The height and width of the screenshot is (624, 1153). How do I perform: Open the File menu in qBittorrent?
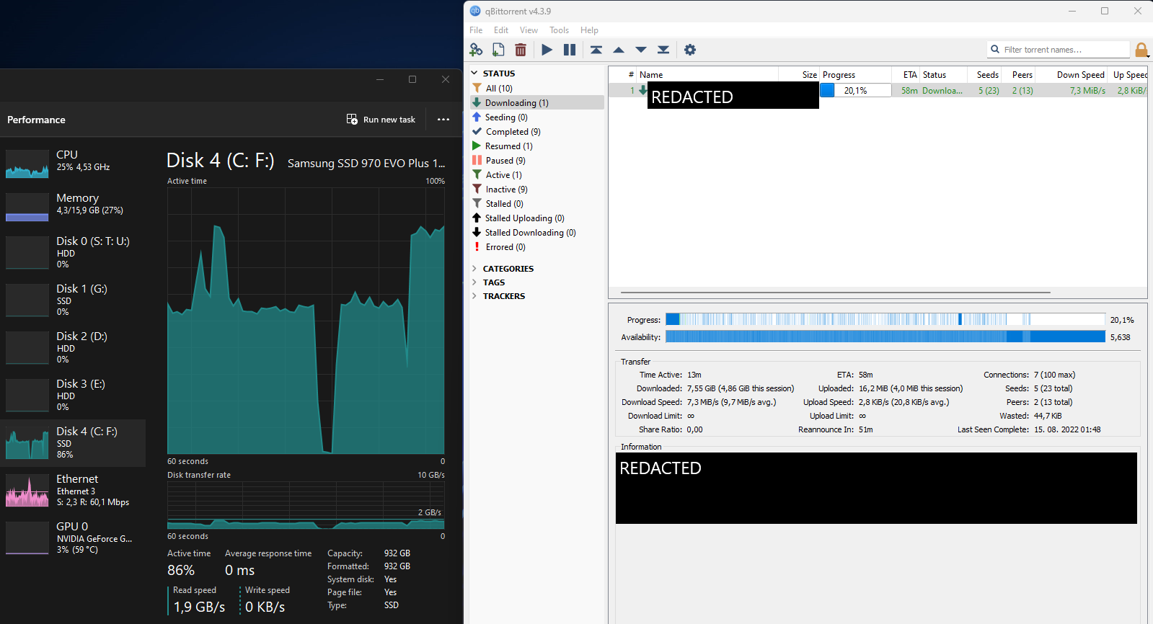pyautogui.click(x=476, y=30)
